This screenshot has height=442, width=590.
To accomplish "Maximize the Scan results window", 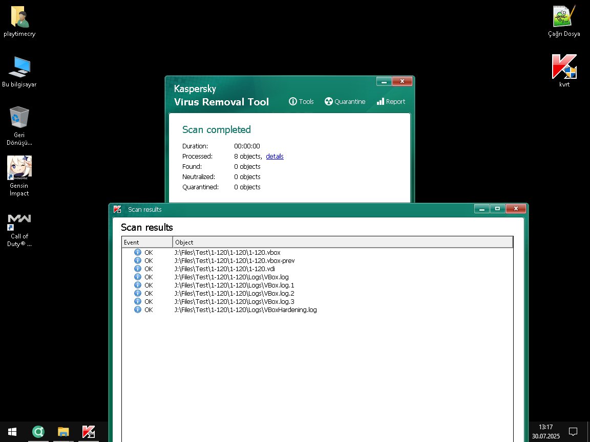I will (x=497, y=209).
